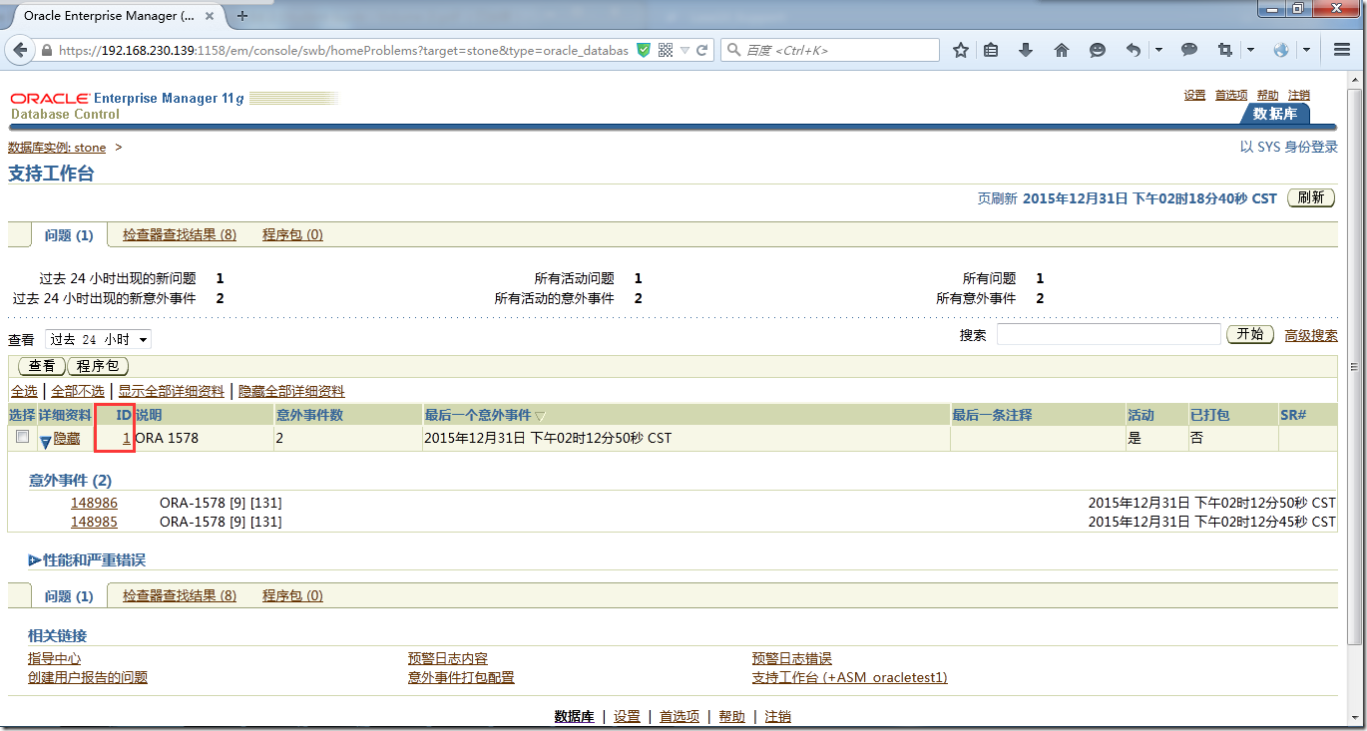Viewport: 1367px width, 731px height.
Task: Click the crop screenshot toolbar icon
Action: click(x=1224, y=50)
